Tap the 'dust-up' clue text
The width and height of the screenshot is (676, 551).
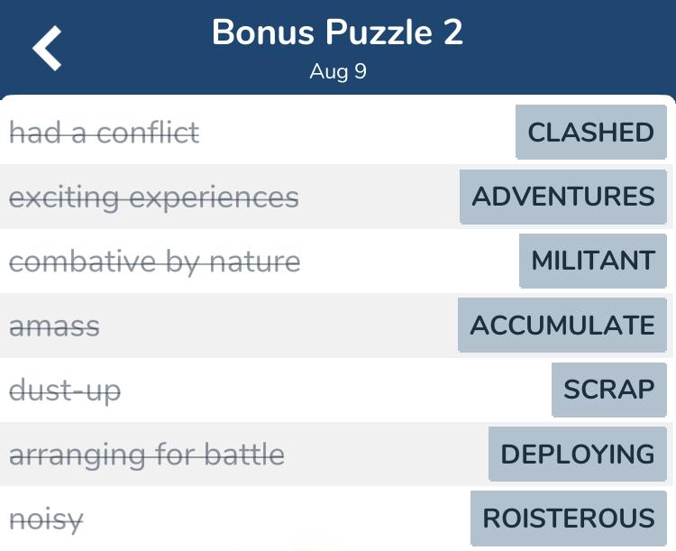65,390
